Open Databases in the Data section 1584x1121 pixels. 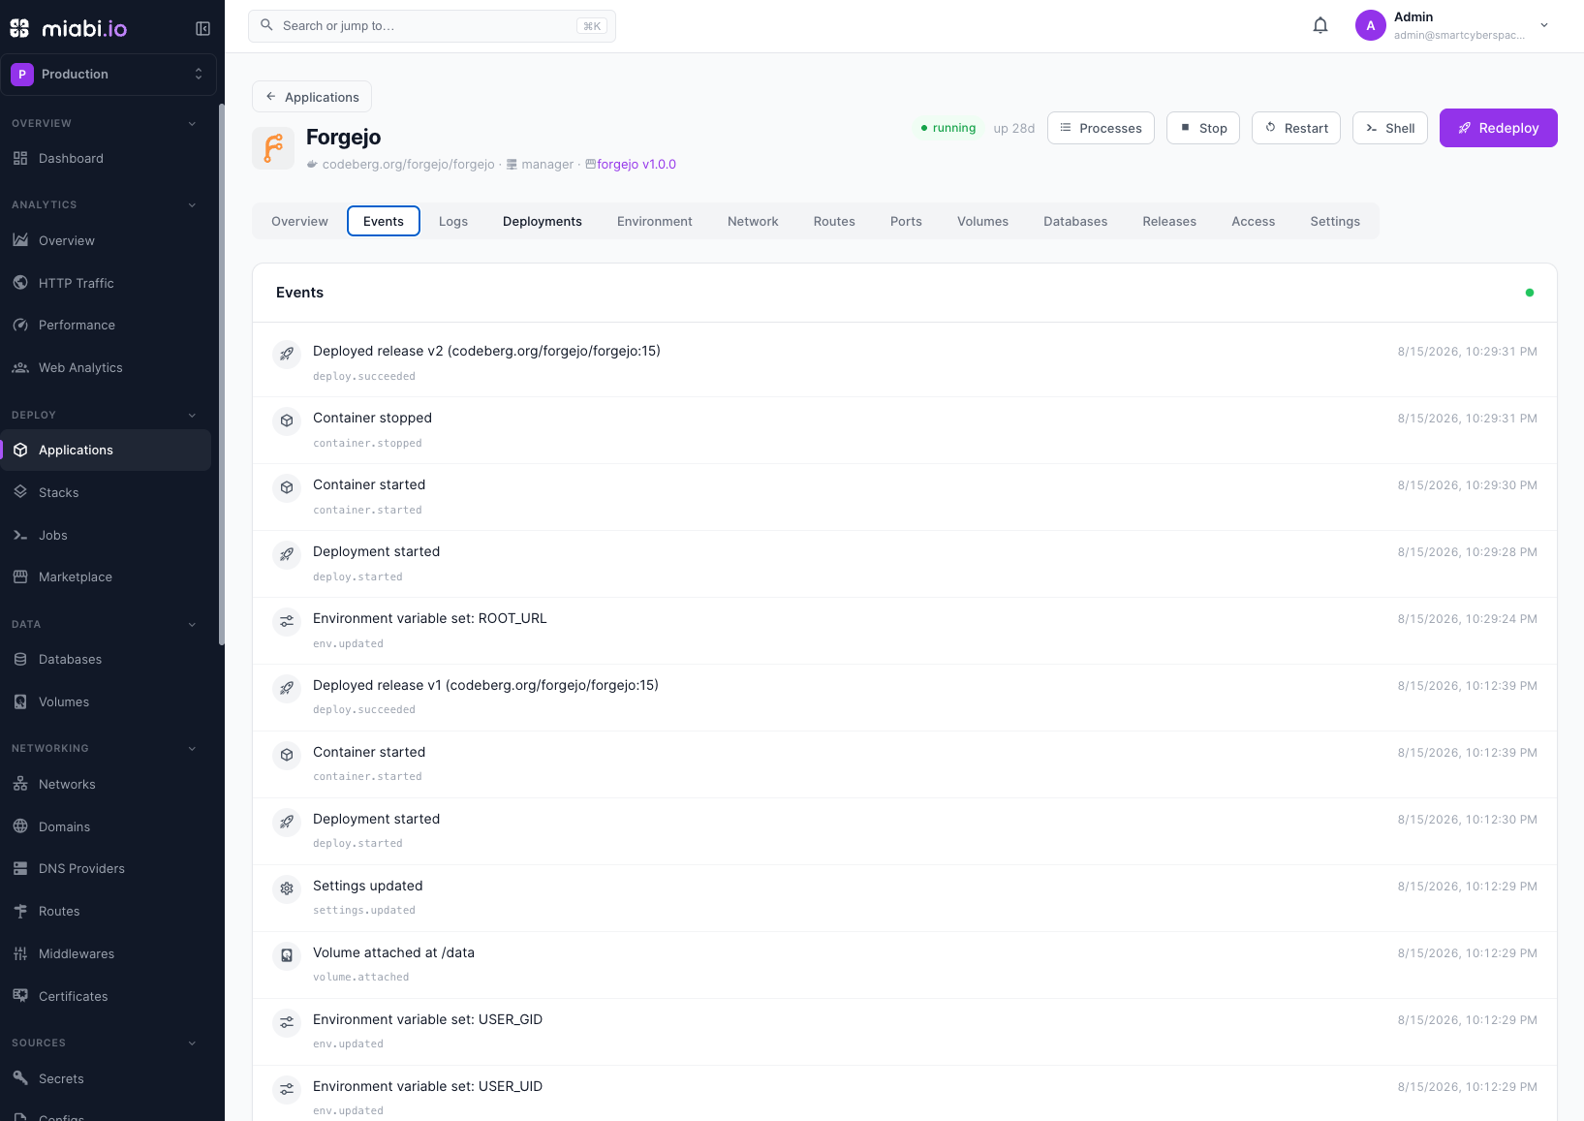106,660
